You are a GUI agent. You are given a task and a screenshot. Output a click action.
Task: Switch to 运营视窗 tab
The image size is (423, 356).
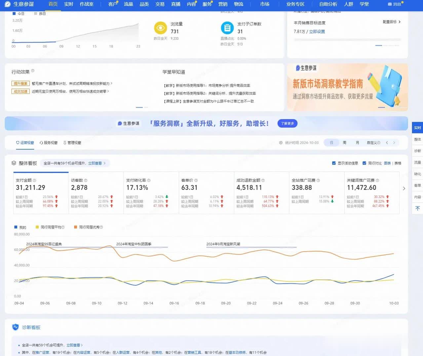25,143
